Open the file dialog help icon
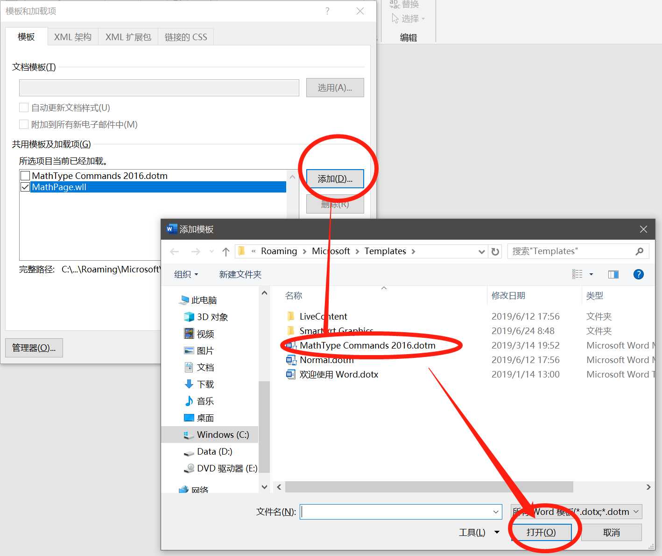Screen dimensions: 662x556 638,274
